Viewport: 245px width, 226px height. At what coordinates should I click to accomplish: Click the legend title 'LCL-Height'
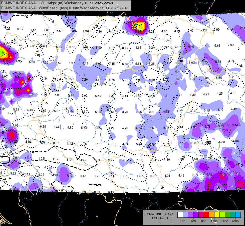point(160,218)
